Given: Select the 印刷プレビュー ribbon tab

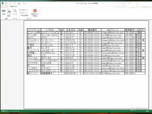Looking at the screenshot, I should [x=14, y=7].
